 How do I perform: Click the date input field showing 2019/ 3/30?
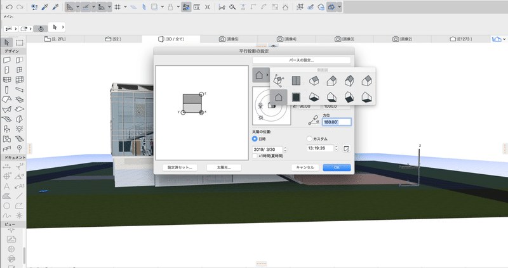tap(267, 150)
